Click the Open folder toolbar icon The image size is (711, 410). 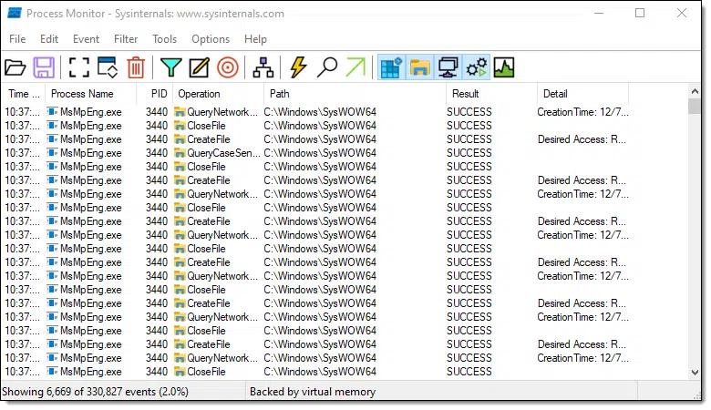(15, 67)
